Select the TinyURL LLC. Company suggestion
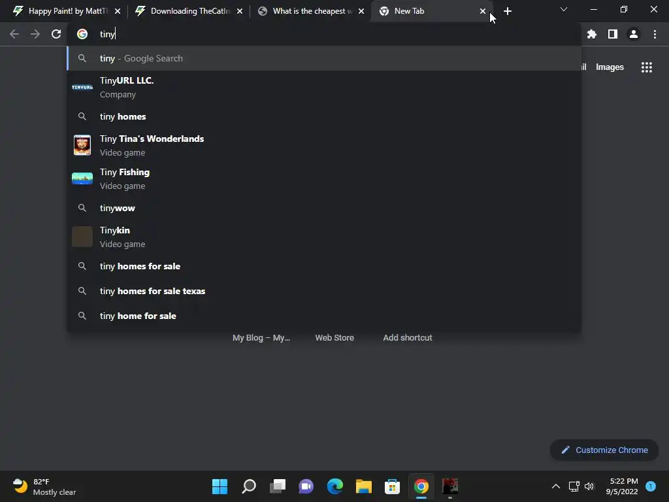669x502 pixels. coord(324,87)
